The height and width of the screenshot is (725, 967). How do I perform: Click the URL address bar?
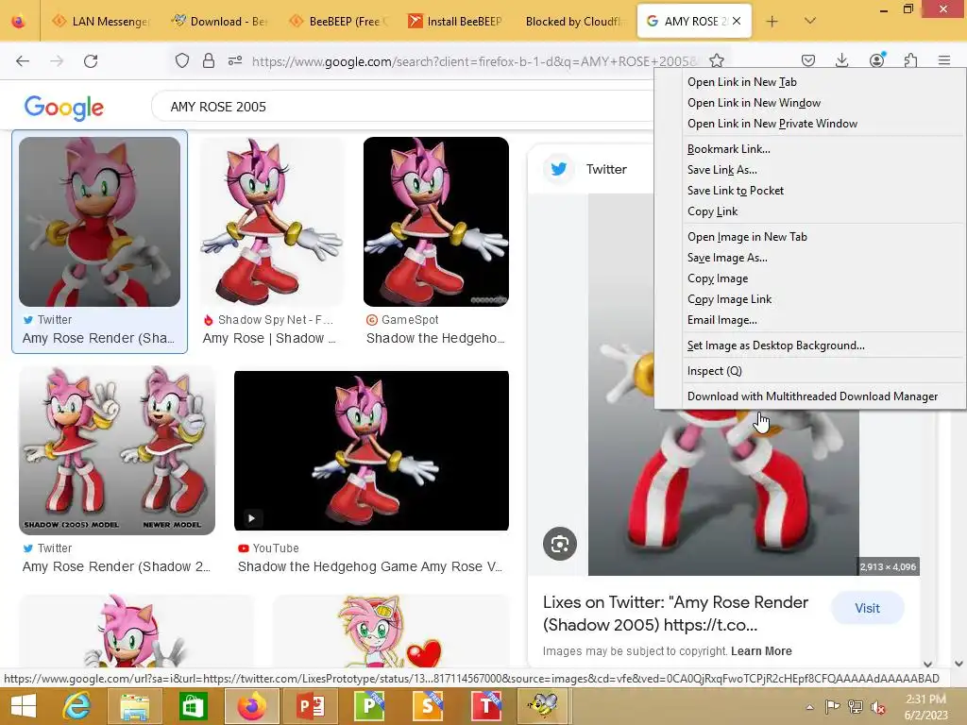pos(474,61)
